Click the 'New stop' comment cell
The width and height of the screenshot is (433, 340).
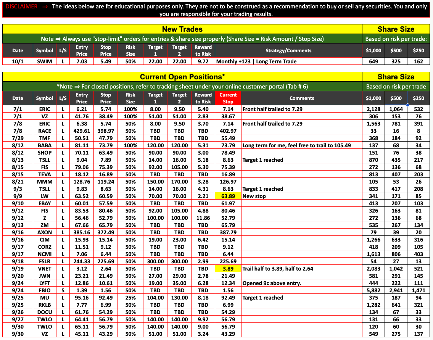point(254,196)
